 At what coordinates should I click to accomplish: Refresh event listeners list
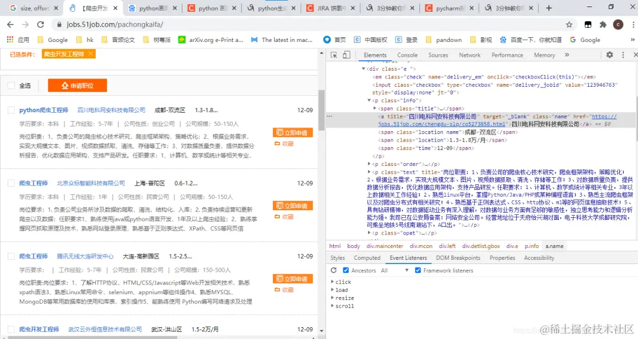point(334,270)
